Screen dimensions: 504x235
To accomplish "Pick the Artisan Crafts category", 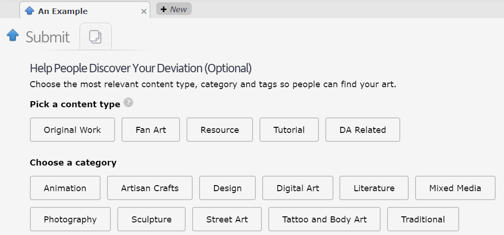I will [x=150, y=188].
